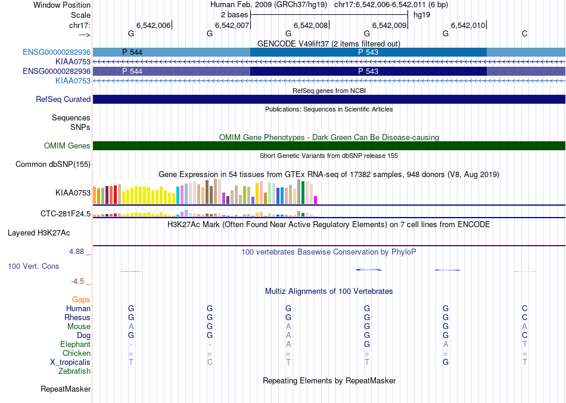Image resolution: width=566 pixels, height=403 pixels.
Task: Open 'Short Genetic Variants from dbSNP release 155' title
Action: point(329,156)
